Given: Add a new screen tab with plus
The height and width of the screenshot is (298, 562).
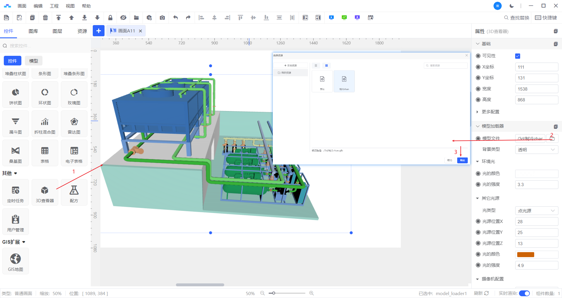Looking at the screenshot, I should 99,31.
